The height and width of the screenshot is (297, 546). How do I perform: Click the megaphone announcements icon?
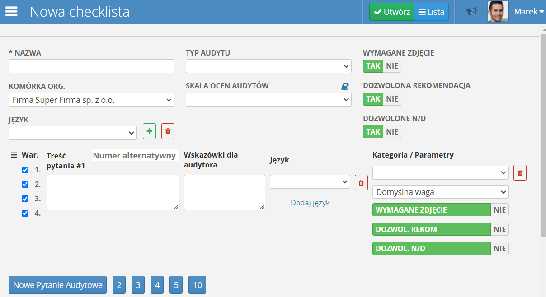click(472, 12)
